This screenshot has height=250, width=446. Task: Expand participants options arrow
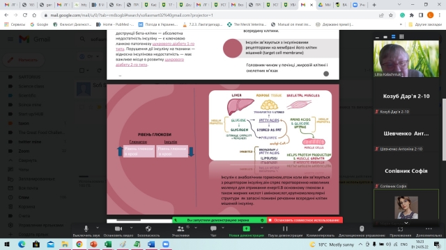tap(196, 228)
